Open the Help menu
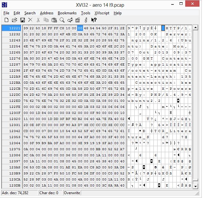Screen dimensions: 203x198 118,13
